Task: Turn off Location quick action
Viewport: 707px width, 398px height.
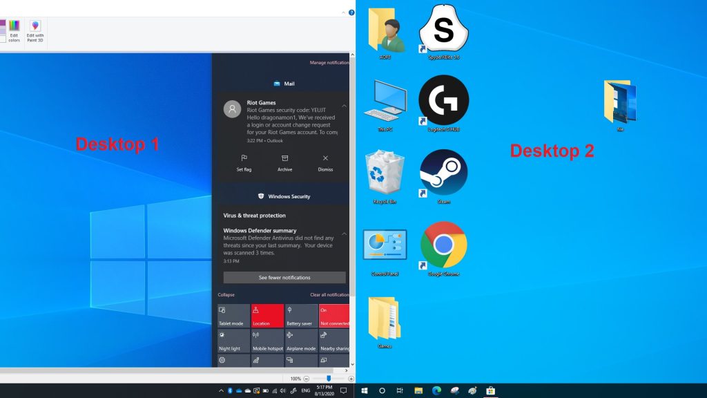Action: point(267,316)
